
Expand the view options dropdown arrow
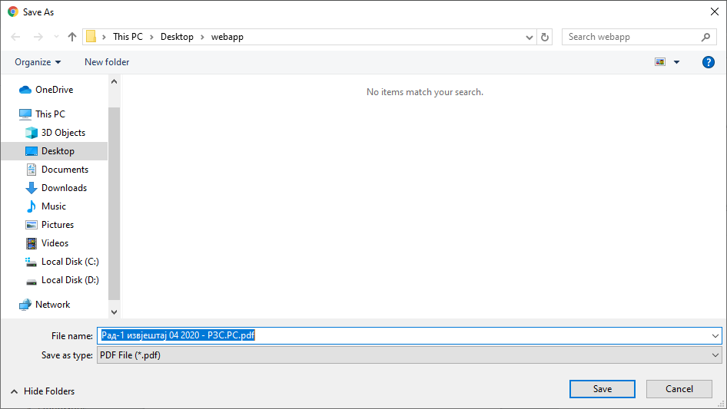[x=677, y=62]
